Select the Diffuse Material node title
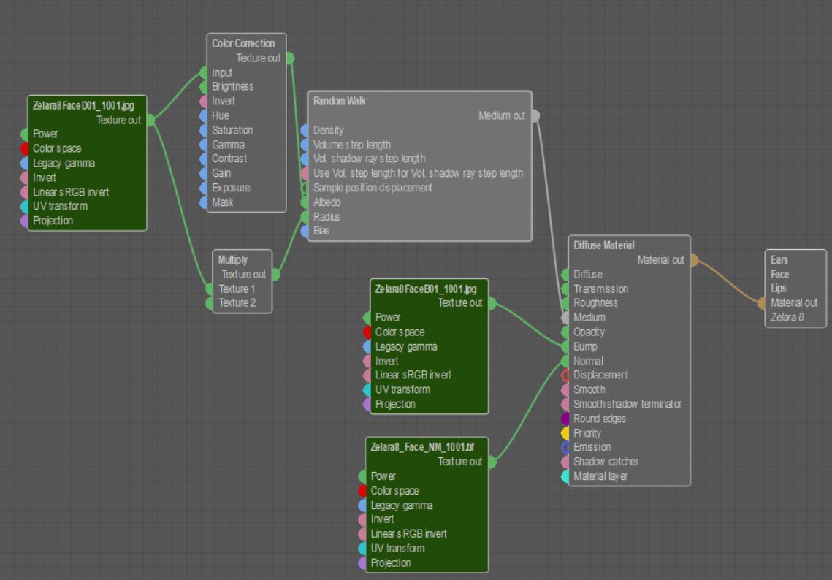Screen dimensions: 832x580 coord(604,245)
